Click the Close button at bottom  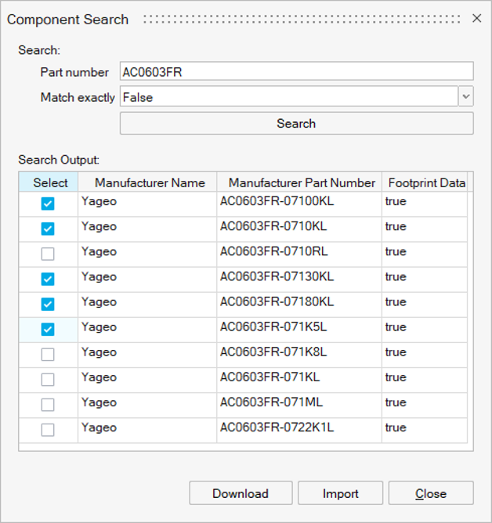pos(431,493)
